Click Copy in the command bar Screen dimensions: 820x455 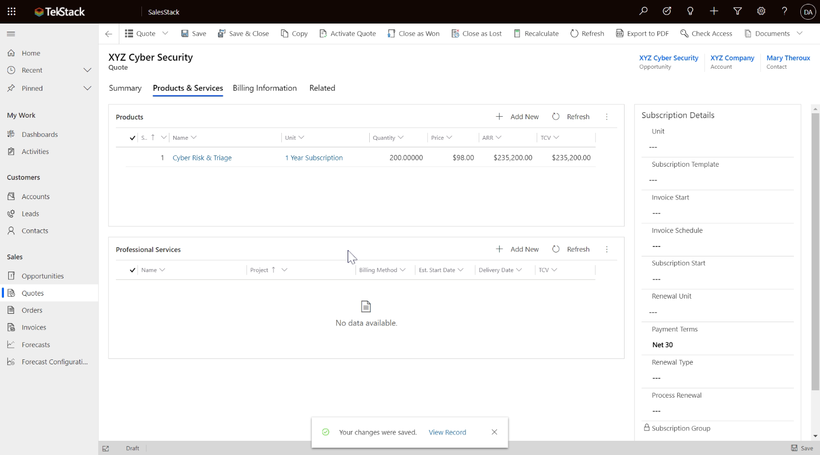294,33
